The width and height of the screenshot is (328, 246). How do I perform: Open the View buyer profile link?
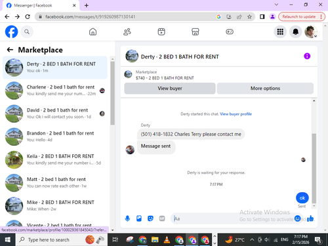point(236,114)
